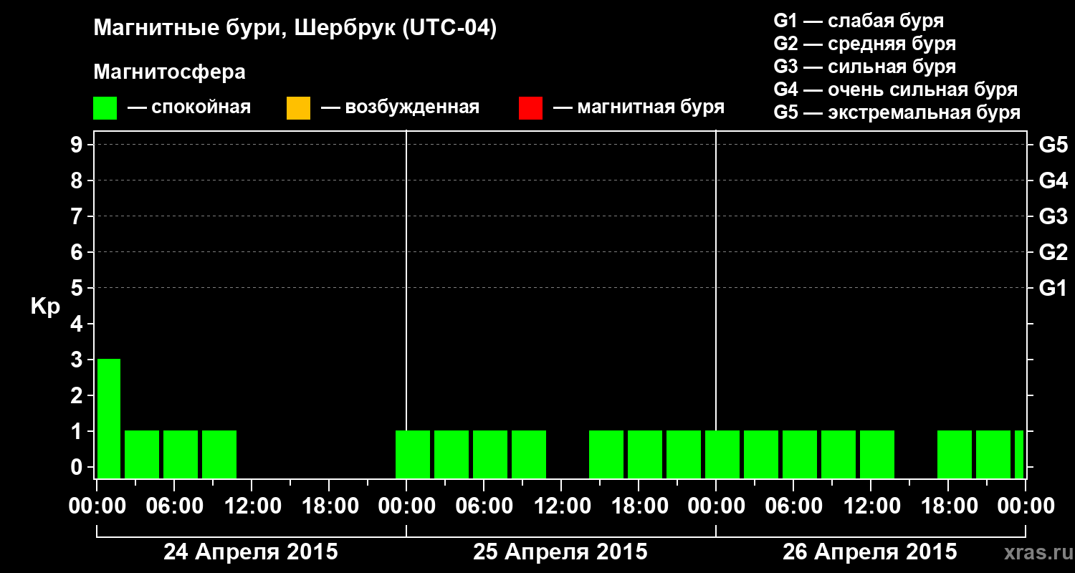1075x573 pixels.
Task: Click the 'G1 — слабая буря' legend line
Action: 859,21
